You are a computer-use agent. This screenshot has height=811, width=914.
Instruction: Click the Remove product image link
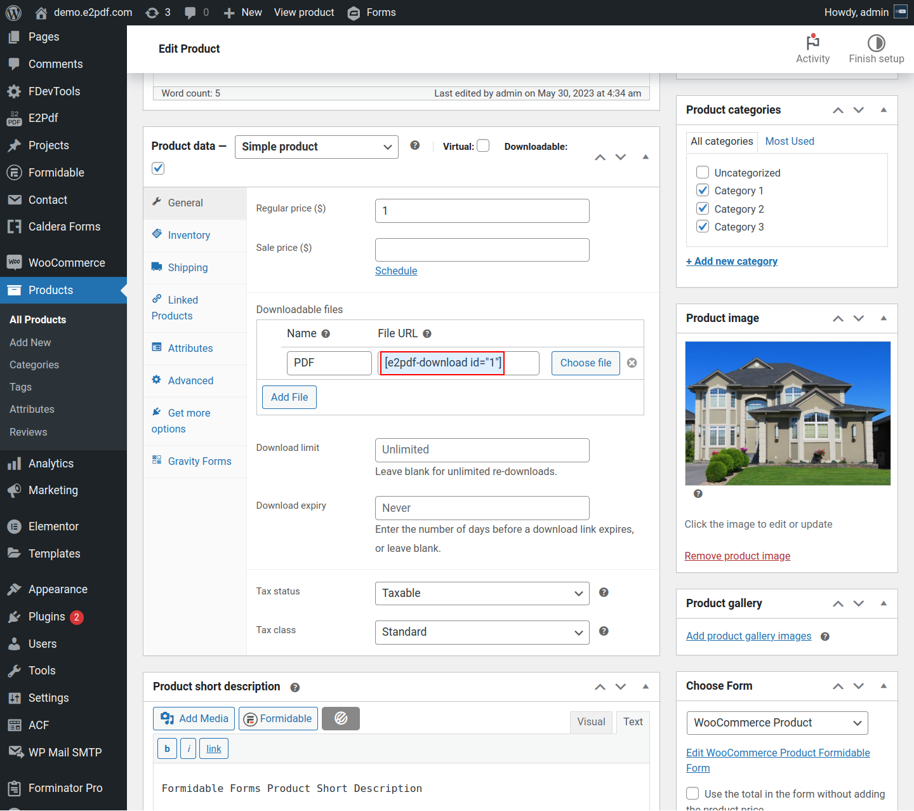click(x=737, y=556)
